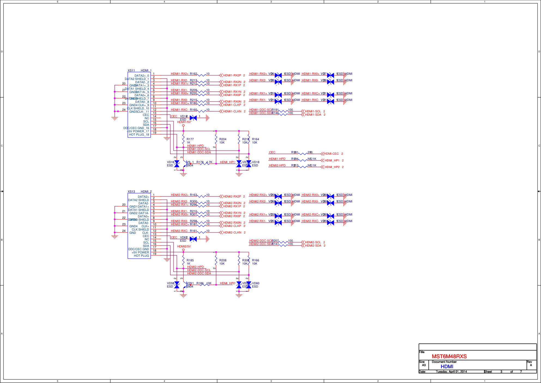Click the HDMI document number field
The height and width of the screenshot is (383, 541).
tap(447, 366)
